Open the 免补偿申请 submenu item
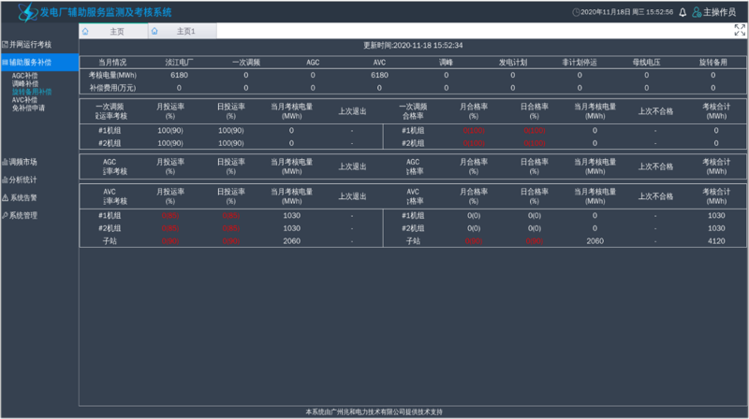749x419 pixels. [28, 108]
